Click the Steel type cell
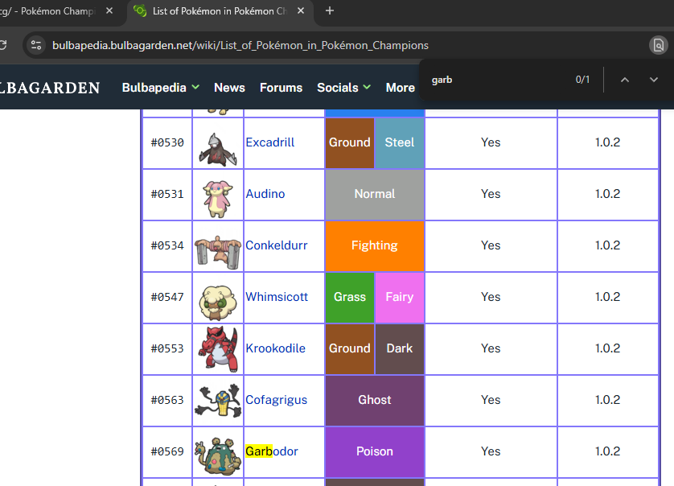The width and height of the screenshot is (674, 486). (400, 142)
